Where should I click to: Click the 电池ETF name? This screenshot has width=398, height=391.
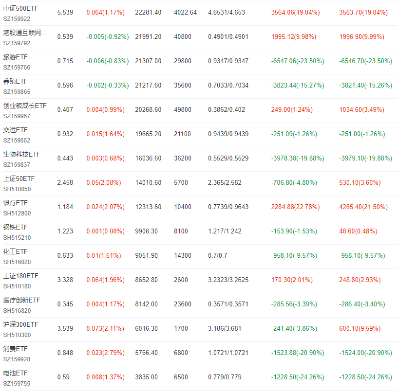click(15, 373)
